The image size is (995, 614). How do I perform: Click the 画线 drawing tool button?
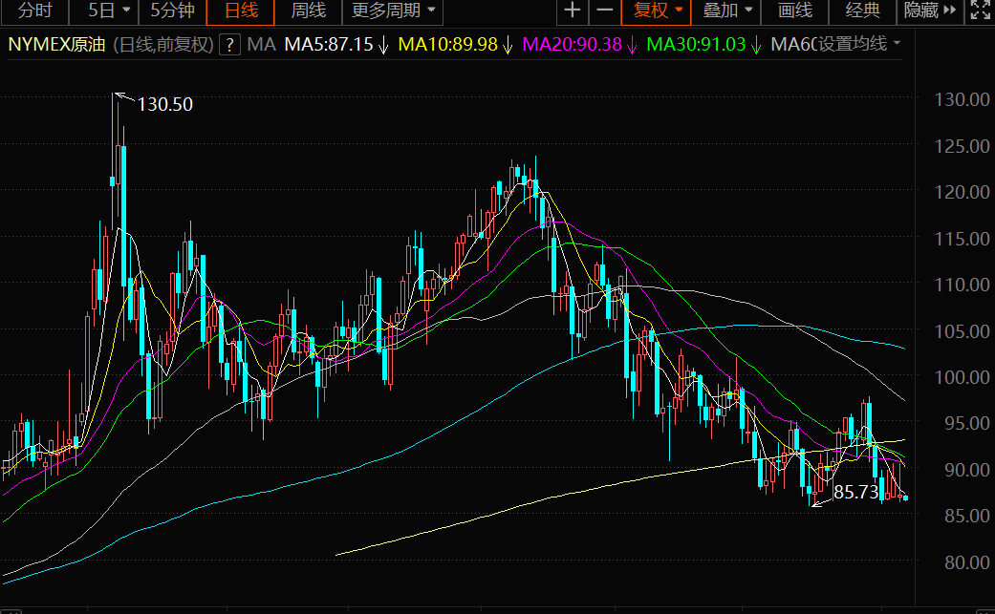[795, 11]
